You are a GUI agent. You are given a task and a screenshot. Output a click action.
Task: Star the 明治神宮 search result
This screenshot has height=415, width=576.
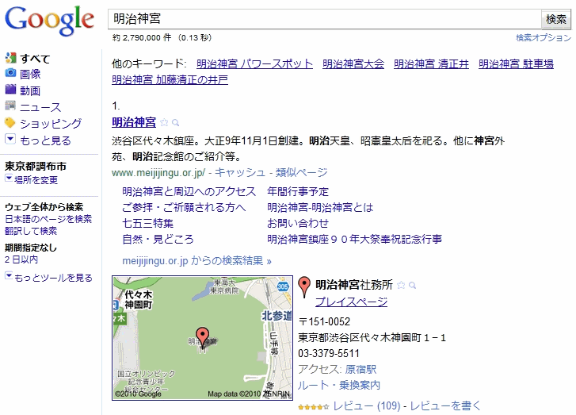(164, 122)
